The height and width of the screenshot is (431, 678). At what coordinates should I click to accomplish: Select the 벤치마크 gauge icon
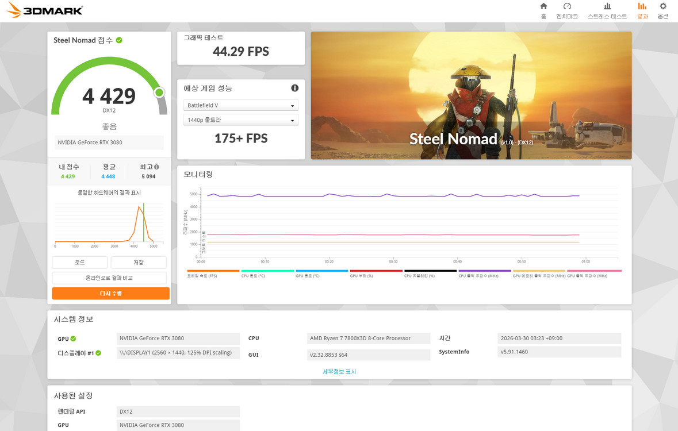point(567,11)
